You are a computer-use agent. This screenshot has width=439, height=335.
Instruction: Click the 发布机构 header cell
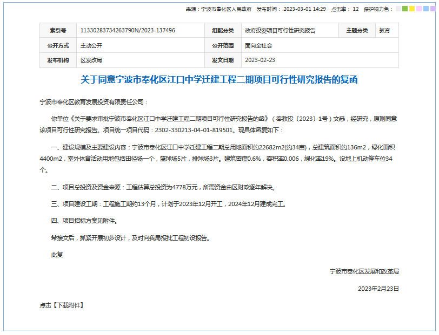(x=58, y=60)
